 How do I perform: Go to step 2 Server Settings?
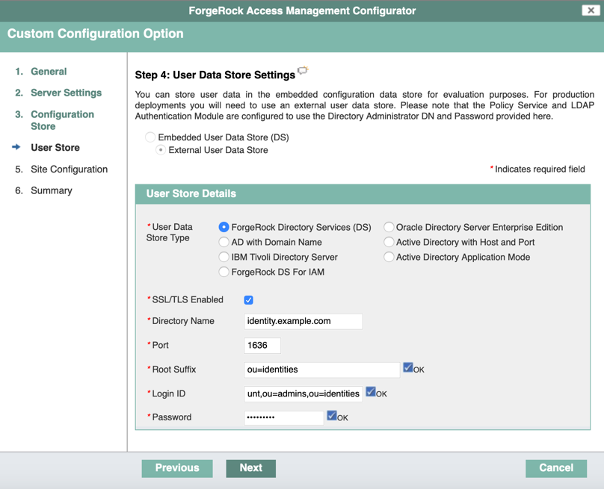67,93
